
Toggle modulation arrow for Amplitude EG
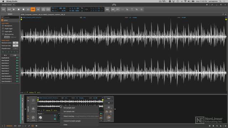tap(17, 58)
